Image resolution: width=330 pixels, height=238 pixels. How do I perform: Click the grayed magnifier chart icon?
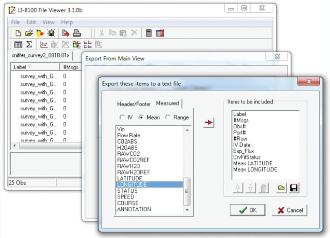tap(98, 44)
